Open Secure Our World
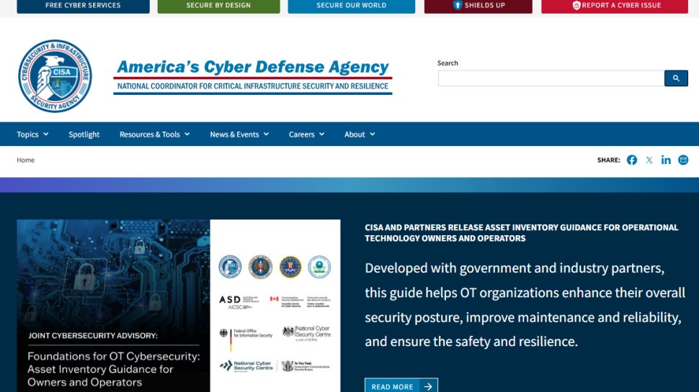699x392 pixels. 351,6
